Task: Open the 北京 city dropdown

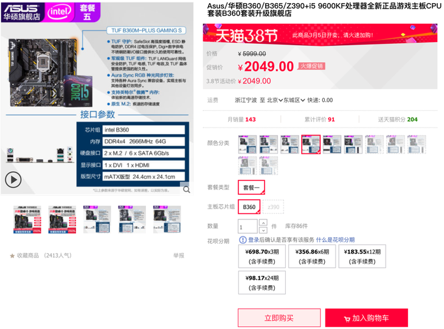Action: [275, 100]
